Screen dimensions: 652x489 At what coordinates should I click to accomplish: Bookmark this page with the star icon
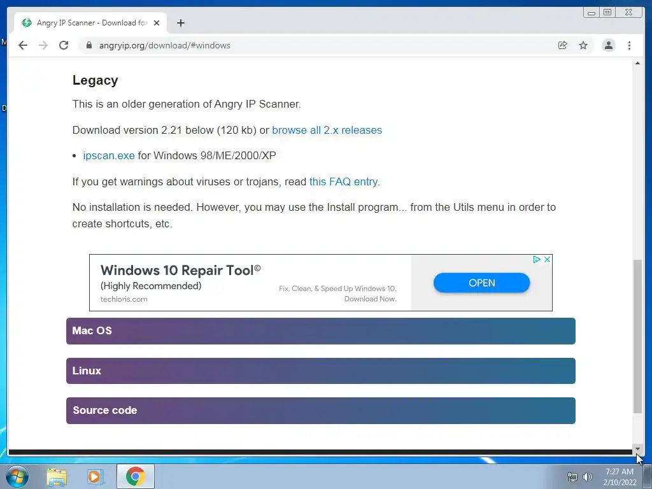point(583,45)
